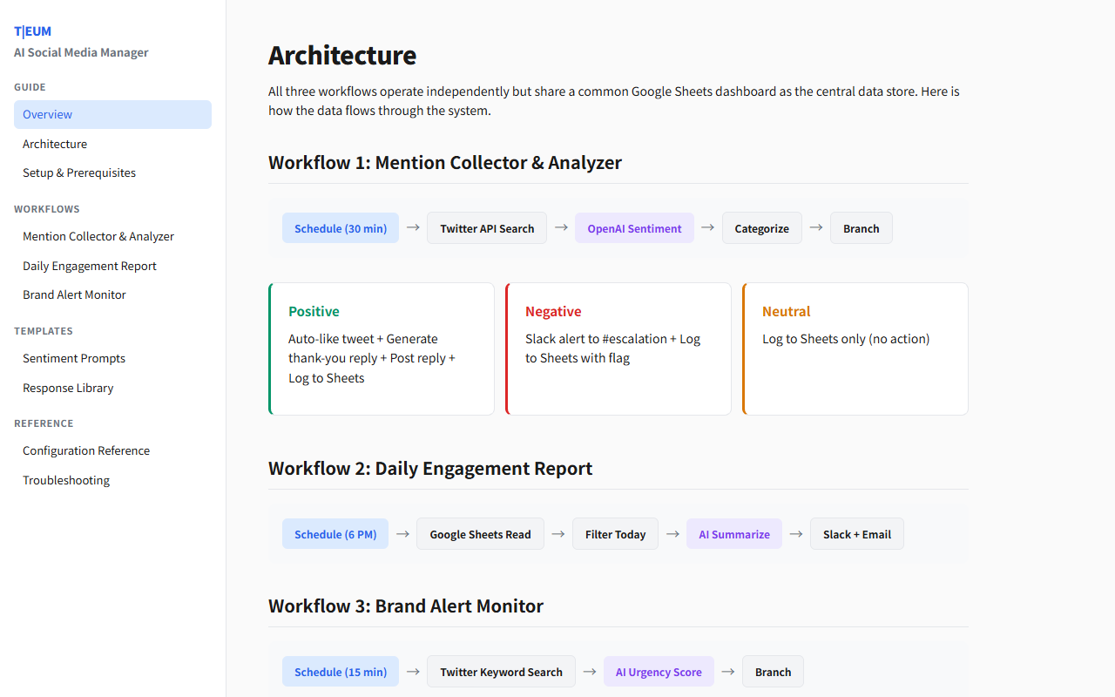Open the Sentiment Prompts template

(74, 358)
